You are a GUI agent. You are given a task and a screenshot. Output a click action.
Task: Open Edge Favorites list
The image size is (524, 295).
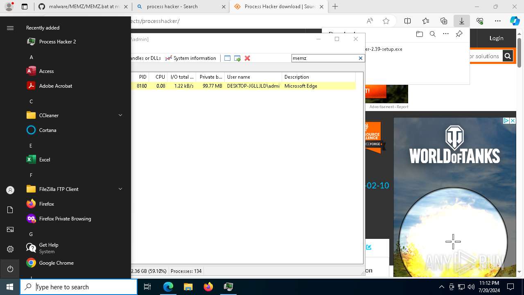point(426,21)
